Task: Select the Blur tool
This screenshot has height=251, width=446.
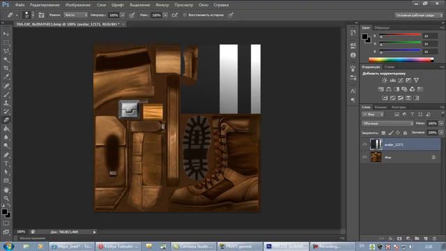Action: (6, 137)
